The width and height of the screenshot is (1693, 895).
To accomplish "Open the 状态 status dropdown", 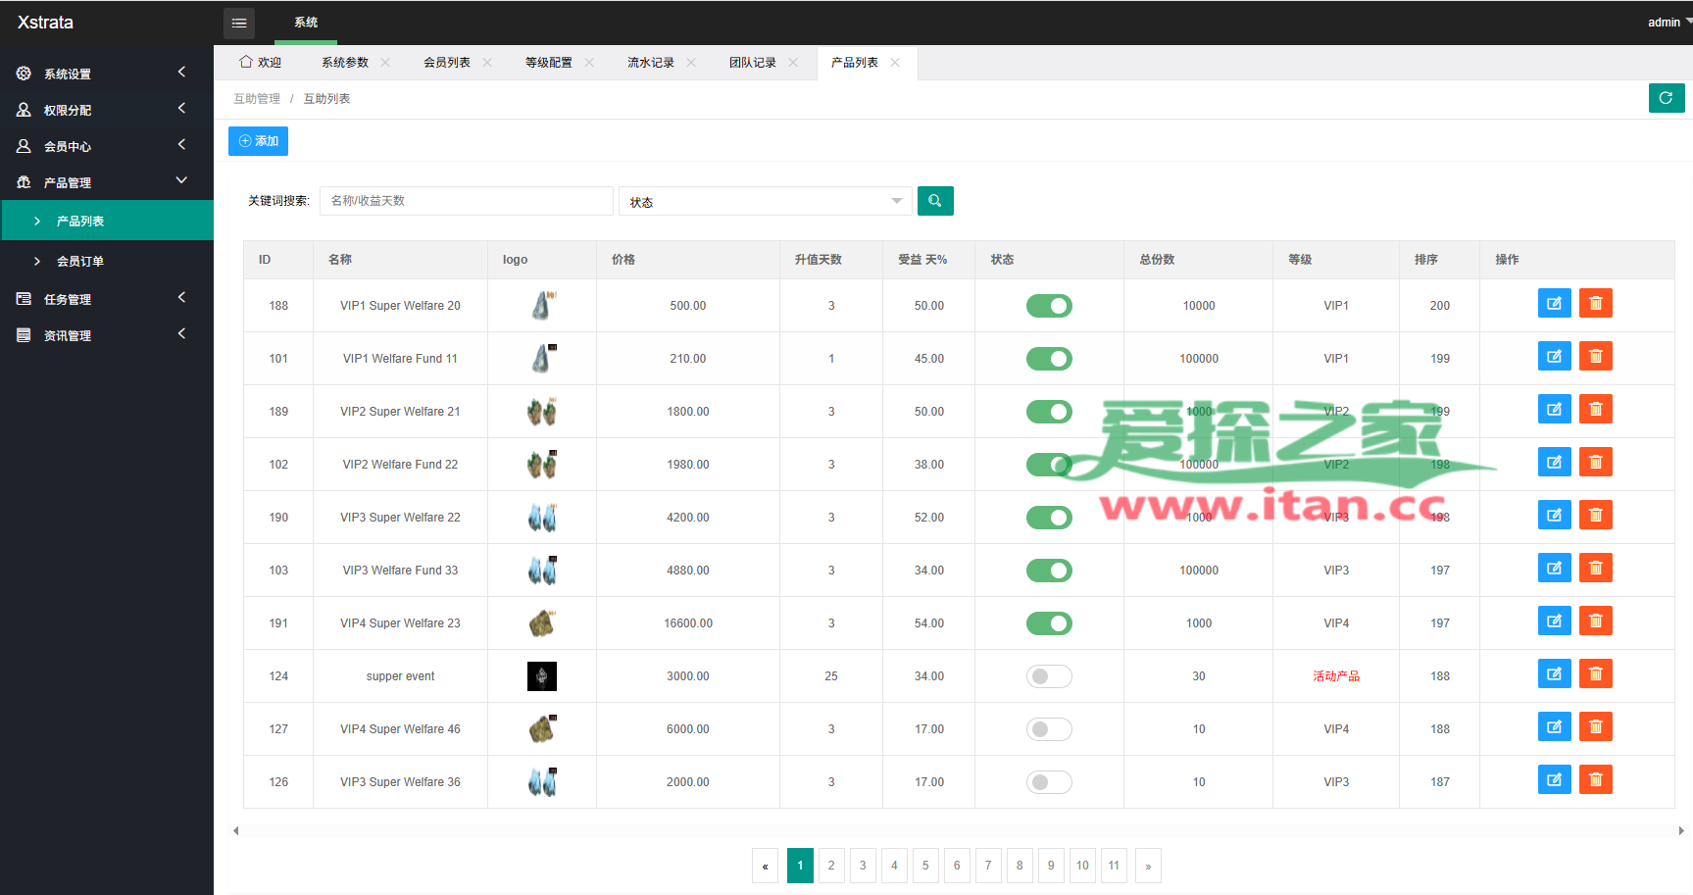I will 765,201.
